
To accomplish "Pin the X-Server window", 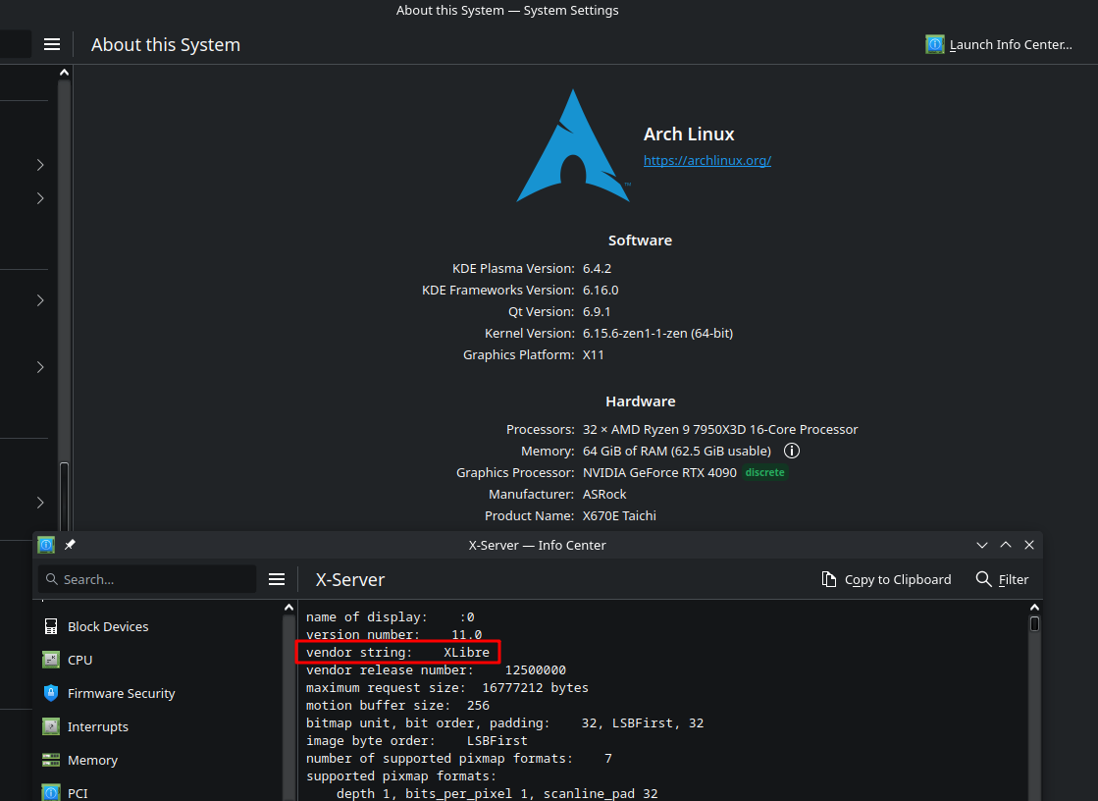I will click(70, 545).
